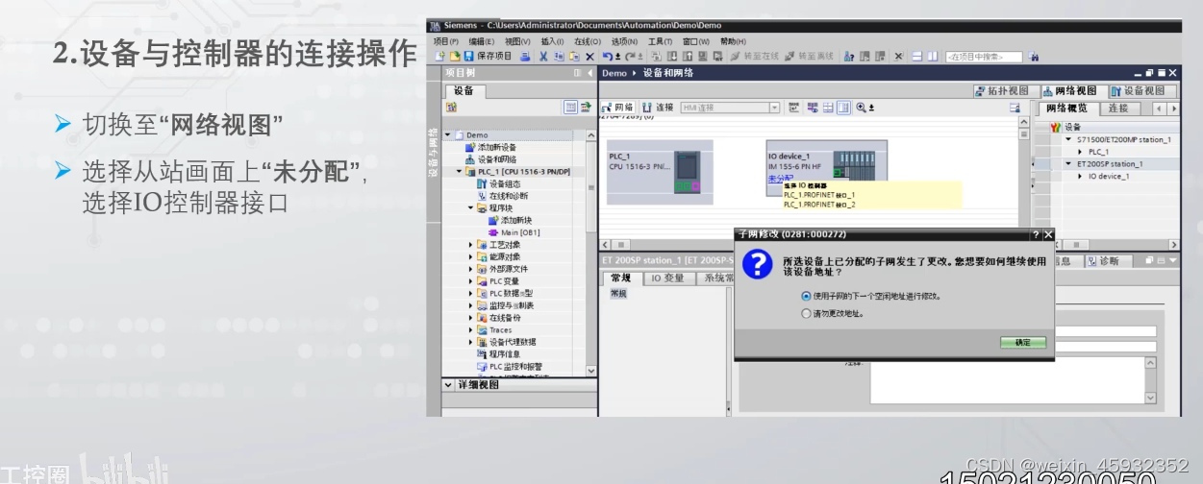1203x484 pixels.
Task: Click the Go online (转至在线) toolbar button
Action: point(754,56)
